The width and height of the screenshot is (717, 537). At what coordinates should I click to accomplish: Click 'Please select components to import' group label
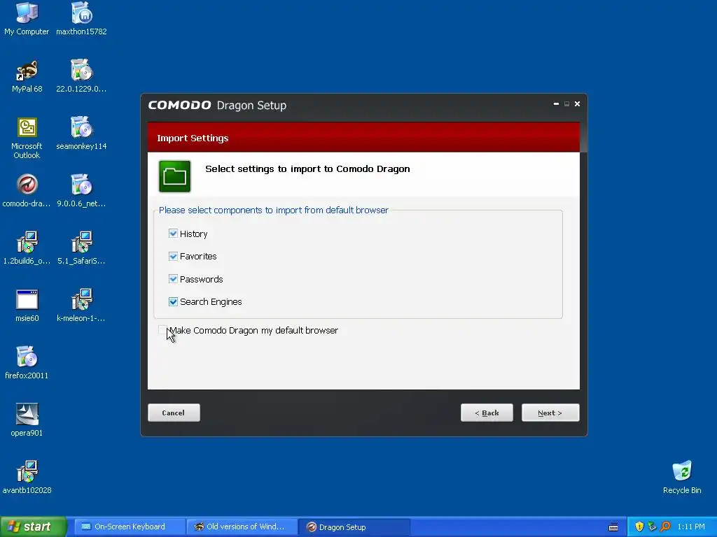click(274, 210)
